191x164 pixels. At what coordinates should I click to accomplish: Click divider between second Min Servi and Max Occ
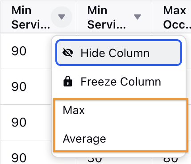pos(152,17)
